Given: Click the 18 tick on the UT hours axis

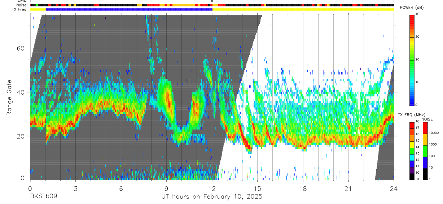Looking at the screenshot, I should coord(303,189).
